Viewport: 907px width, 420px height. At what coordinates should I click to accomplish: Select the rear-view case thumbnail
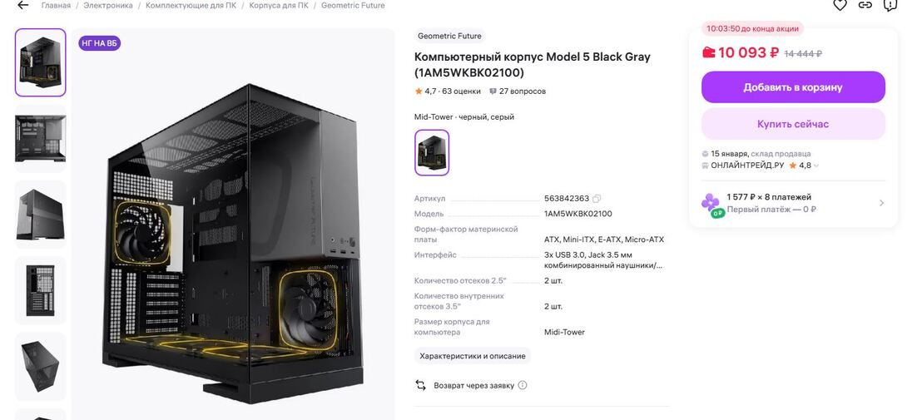(41, 289)
